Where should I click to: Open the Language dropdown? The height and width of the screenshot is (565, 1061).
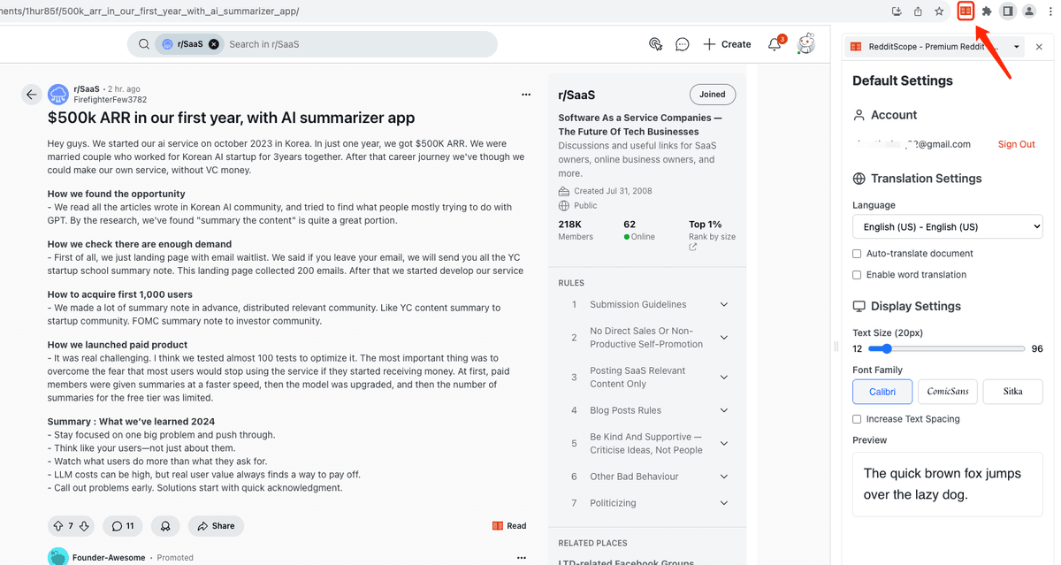tap(947, 227)
